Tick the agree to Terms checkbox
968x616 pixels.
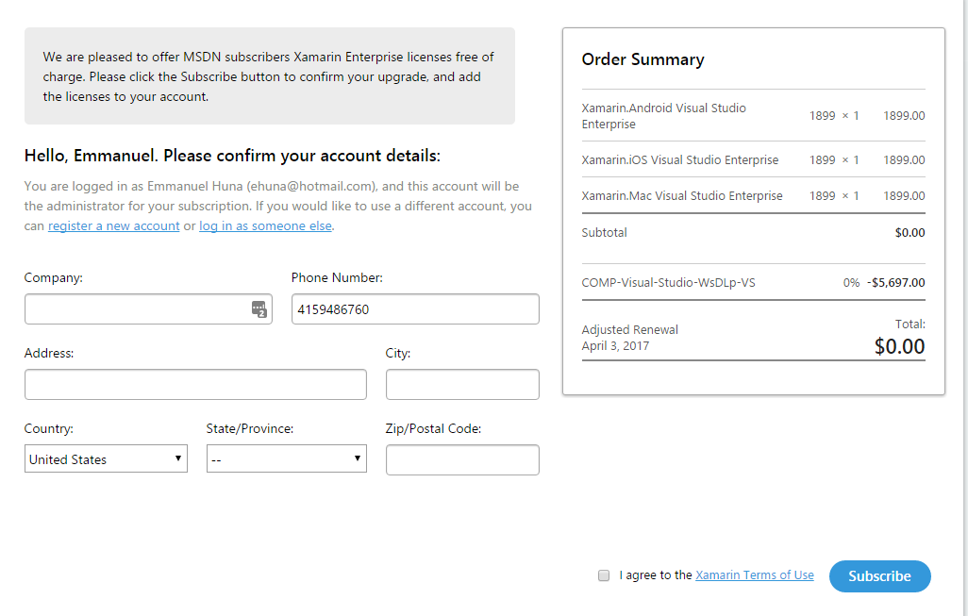604,575
